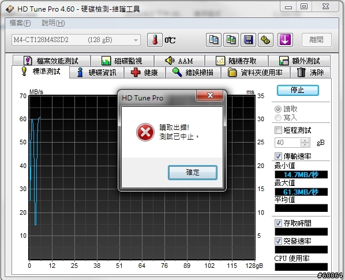Click the ms axis unit label
The height and width of the screenshot is (280, 345).
pos(250,92)
